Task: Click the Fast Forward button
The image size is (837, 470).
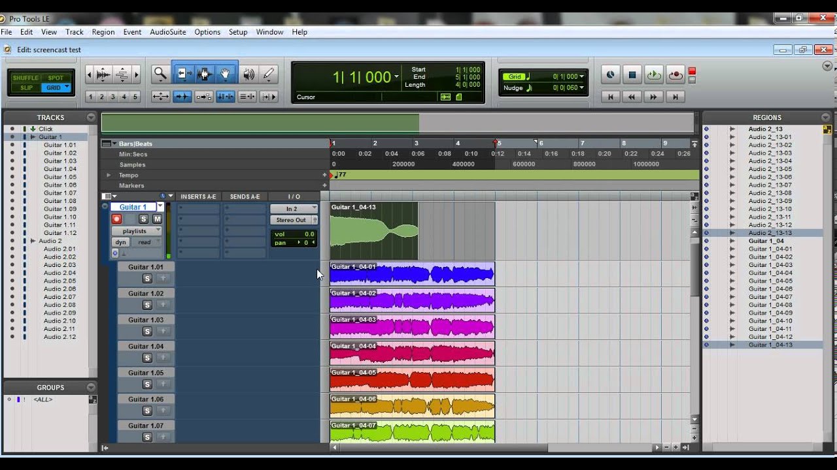Action: click(654, 97)
